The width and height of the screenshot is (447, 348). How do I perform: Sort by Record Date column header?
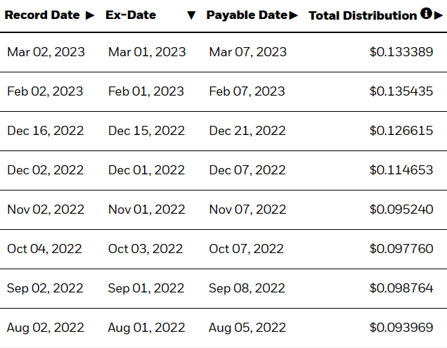pos(42,15)
